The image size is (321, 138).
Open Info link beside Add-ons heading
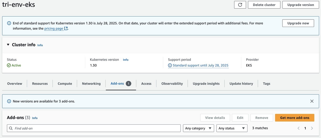pyautogui.click(x=35, y=118)
